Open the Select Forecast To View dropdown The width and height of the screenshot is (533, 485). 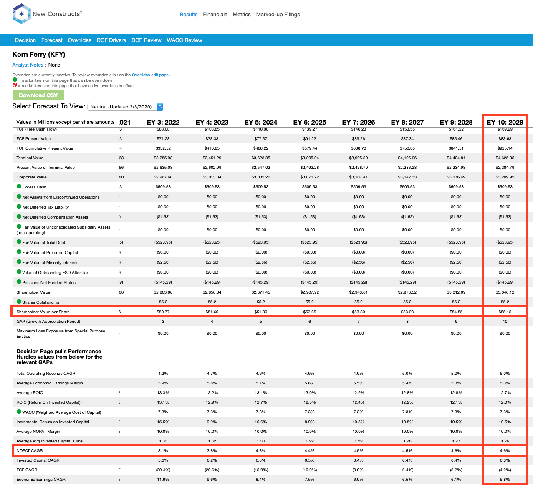coord(126,107)
